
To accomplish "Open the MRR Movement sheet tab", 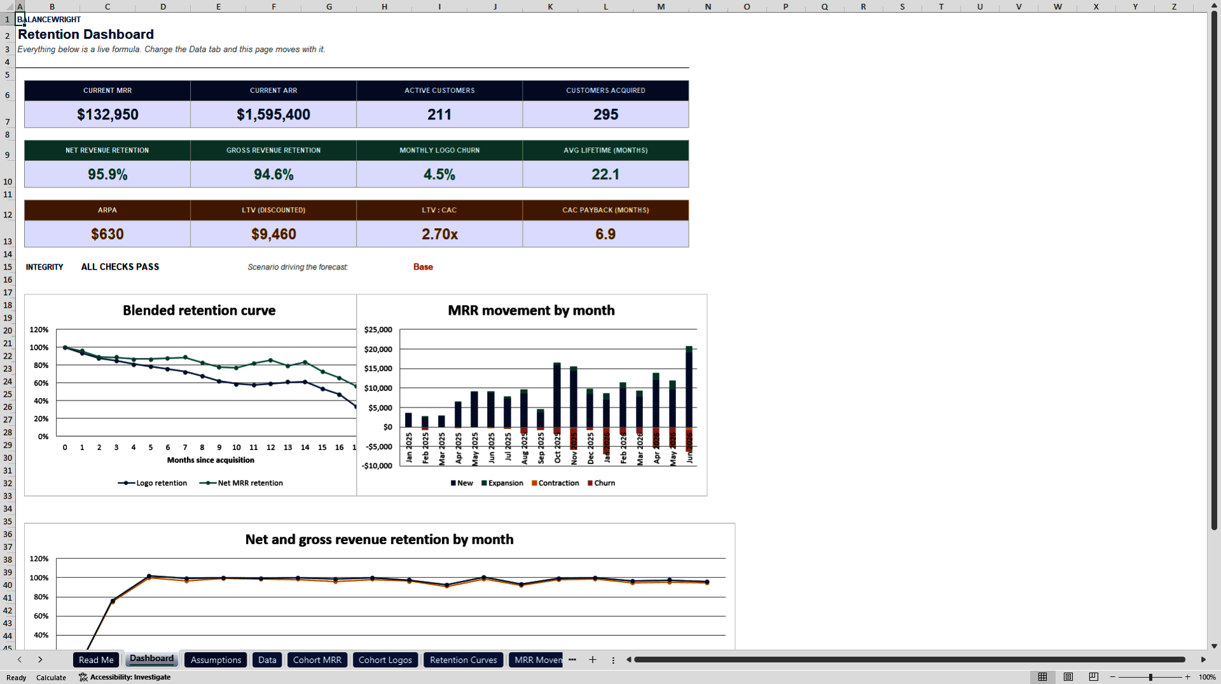I will pos(536,660).
